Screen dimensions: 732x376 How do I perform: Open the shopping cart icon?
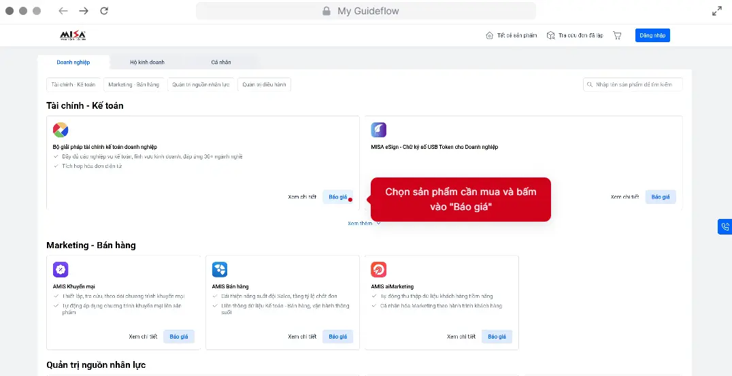coord(617,35)
